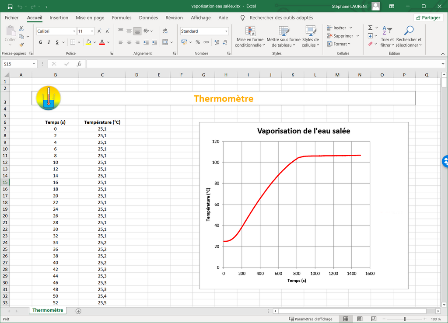Click the increase font size icon
This screenshot has height=323, width=448.
click(100, 31)
